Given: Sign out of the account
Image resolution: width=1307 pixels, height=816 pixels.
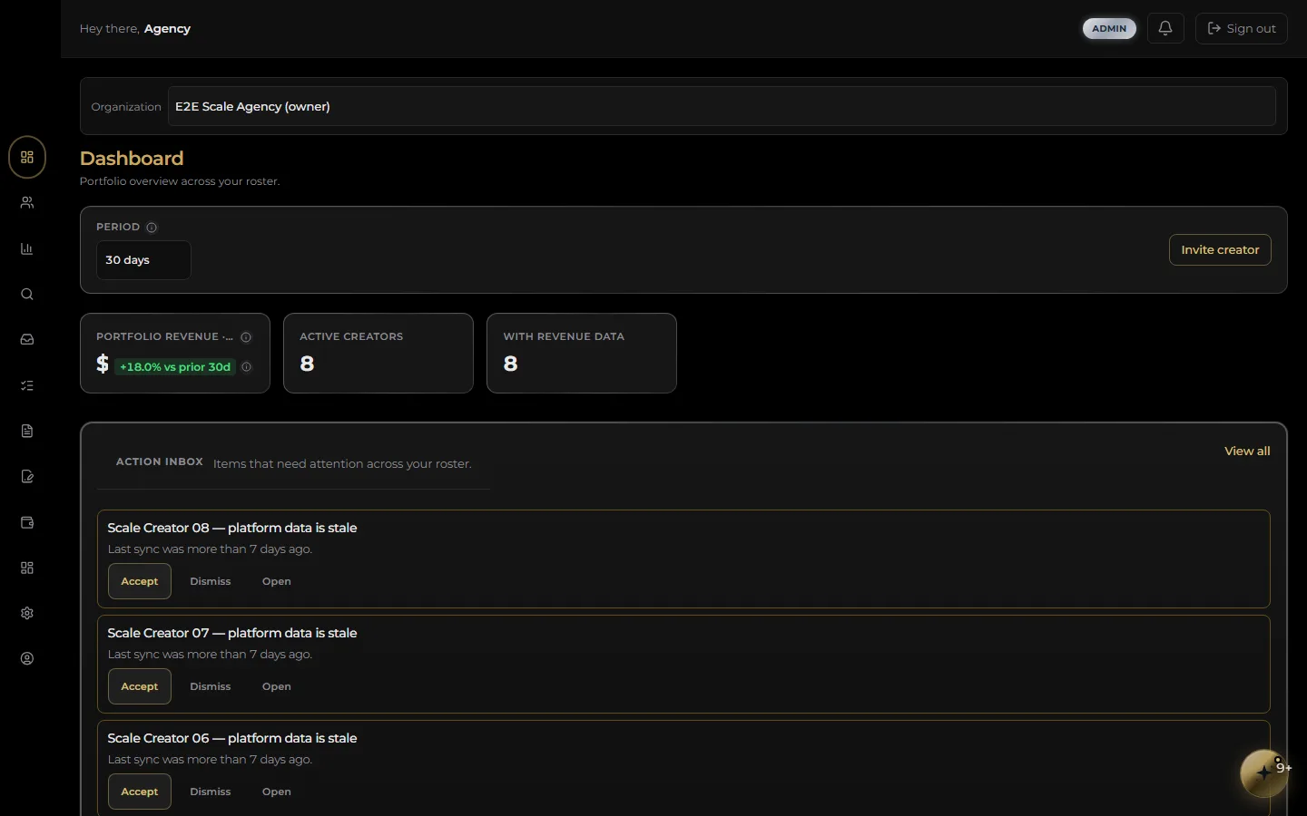Looking at the screenshot, I should [1242, 28].
